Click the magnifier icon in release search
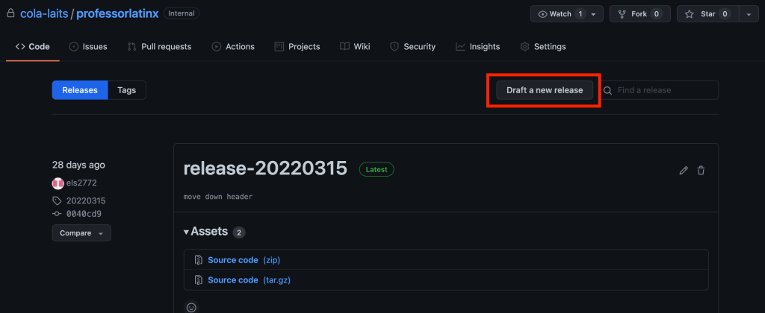Viewport: 765px width, 313px height. [607, 90]
